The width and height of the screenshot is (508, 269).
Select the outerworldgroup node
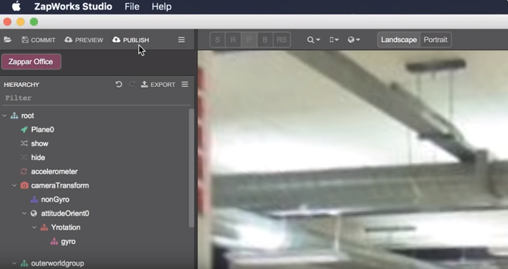[x=58, y=263]
